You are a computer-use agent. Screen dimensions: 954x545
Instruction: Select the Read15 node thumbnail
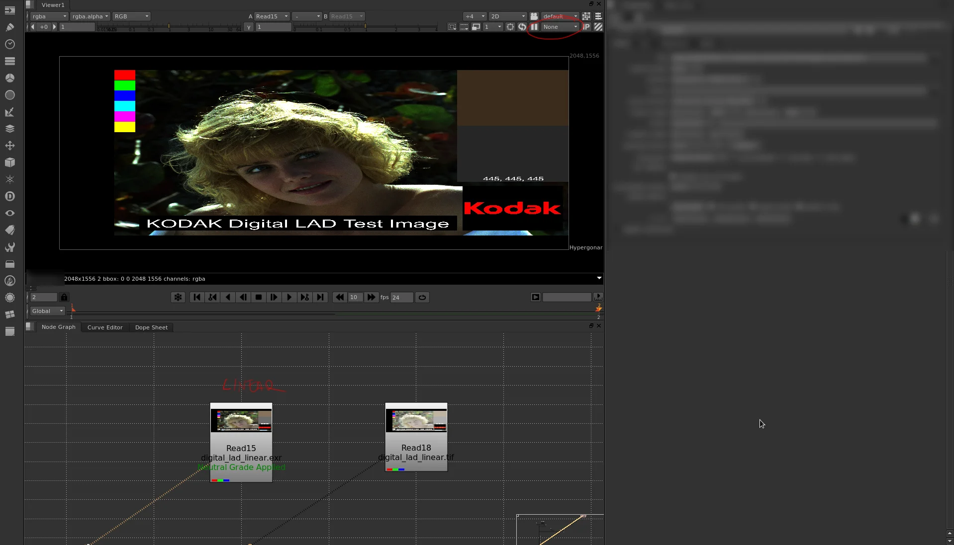coord(241,420)
